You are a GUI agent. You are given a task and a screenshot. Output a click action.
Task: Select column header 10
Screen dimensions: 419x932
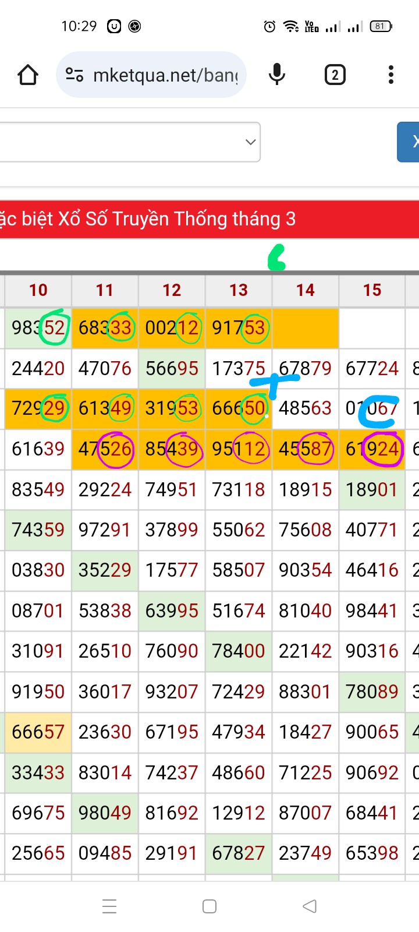(x=38, y=290)
